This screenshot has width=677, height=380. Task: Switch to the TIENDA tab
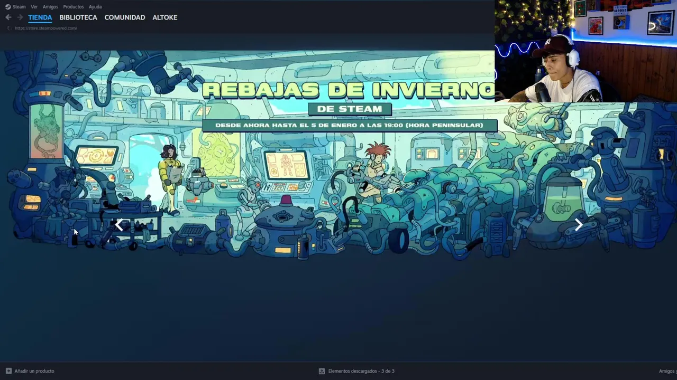point(40,17)
